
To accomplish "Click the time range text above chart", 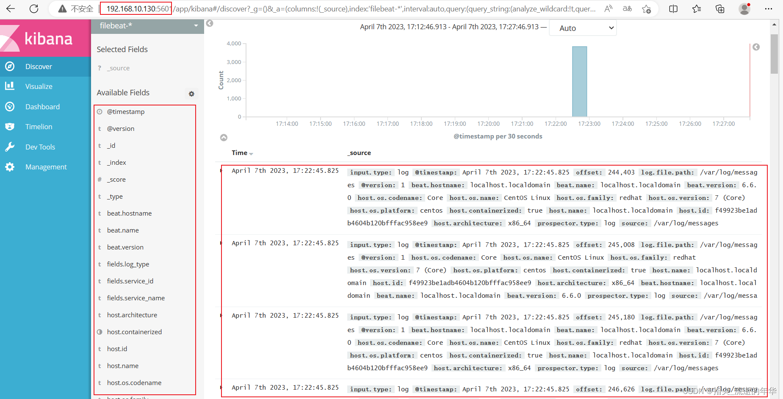I will click(x=449, y=27).
